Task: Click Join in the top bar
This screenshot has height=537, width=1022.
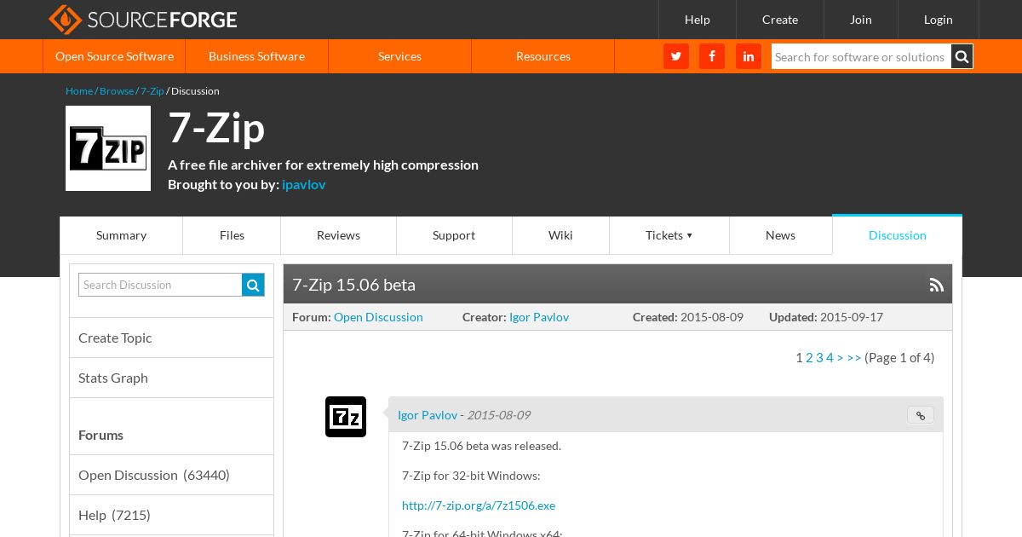Action: 861,20
